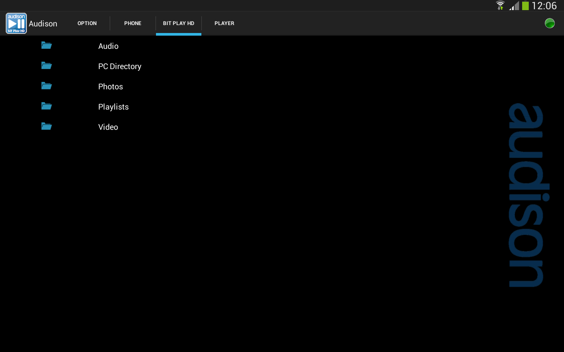Open the Photos folder icon
The image size is (564, 352).
click(47, 85)
